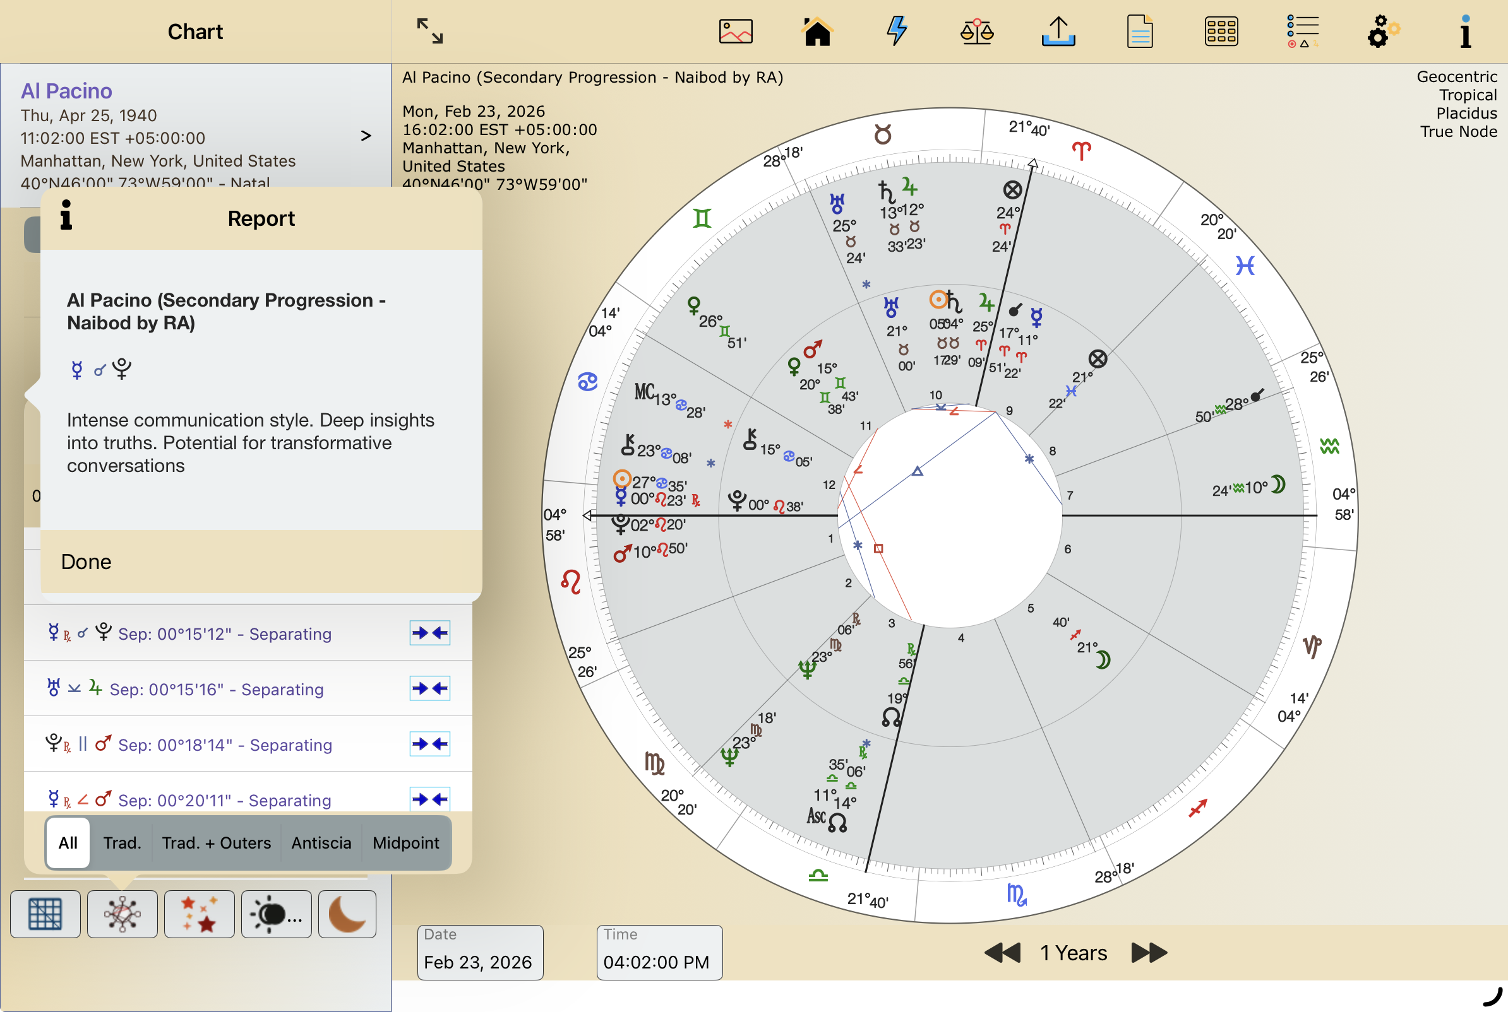Switch to the Antiscia filter segment
Screen dimensions: 1508x1012
point(321,843)
